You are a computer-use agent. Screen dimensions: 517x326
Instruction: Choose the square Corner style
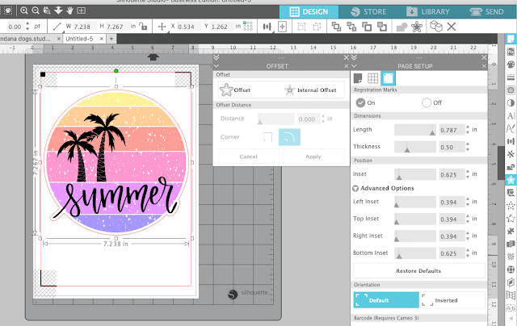point(267,137)
